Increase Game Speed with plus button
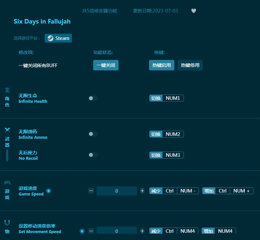The height and width of the screenshot is (240, 260). pos(142,191)
